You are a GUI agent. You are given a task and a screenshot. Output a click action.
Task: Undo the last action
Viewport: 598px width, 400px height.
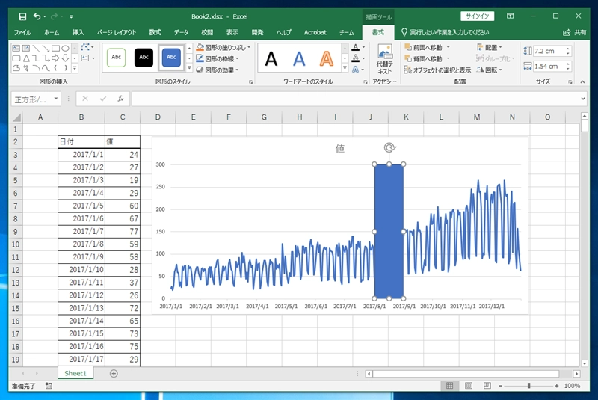37,16
